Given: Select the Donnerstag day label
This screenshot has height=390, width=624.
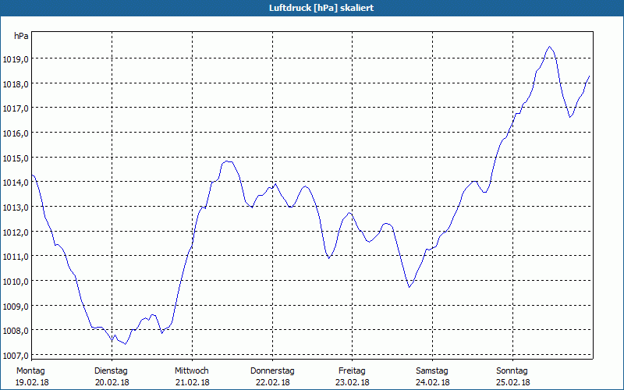Looking at the screenshot, I should coord(272,370).
